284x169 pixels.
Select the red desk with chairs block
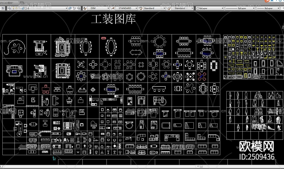[x=46, y=89]
